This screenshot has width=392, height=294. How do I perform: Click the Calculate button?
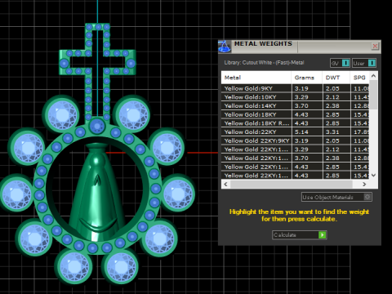(300, 235)
